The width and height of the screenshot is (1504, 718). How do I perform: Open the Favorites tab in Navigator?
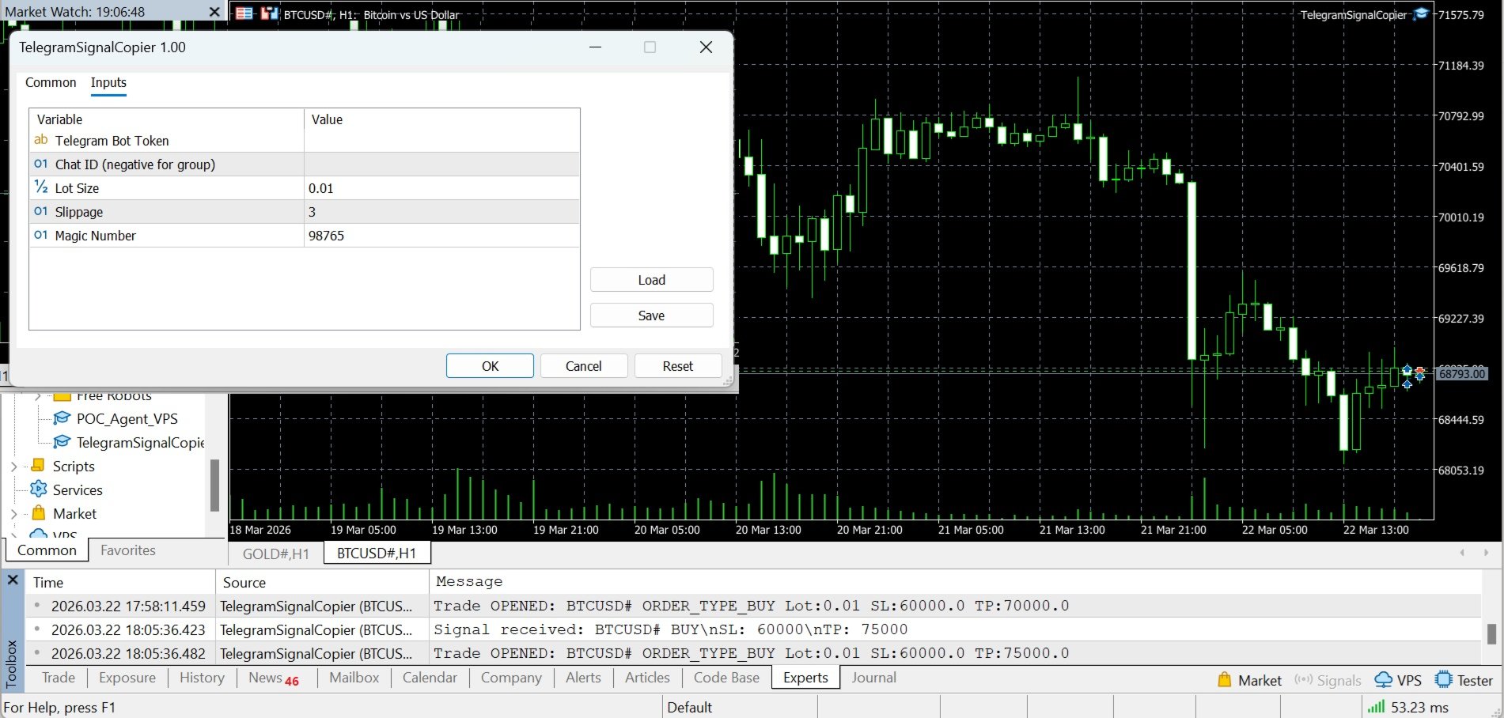point(128,550)
